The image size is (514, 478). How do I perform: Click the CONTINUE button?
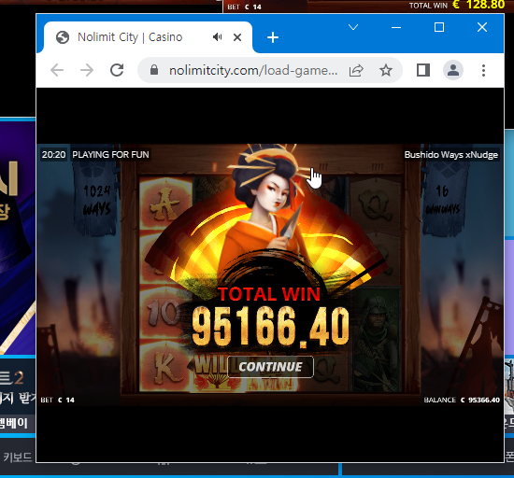click(x=270, y=367)
